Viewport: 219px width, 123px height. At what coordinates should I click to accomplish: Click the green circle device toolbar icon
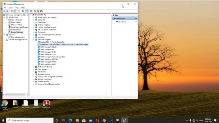point(41,11)
